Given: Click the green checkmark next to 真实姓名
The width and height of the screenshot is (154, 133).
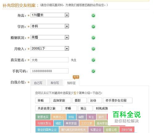Looking at the screenshot, I should click(93, 60).
